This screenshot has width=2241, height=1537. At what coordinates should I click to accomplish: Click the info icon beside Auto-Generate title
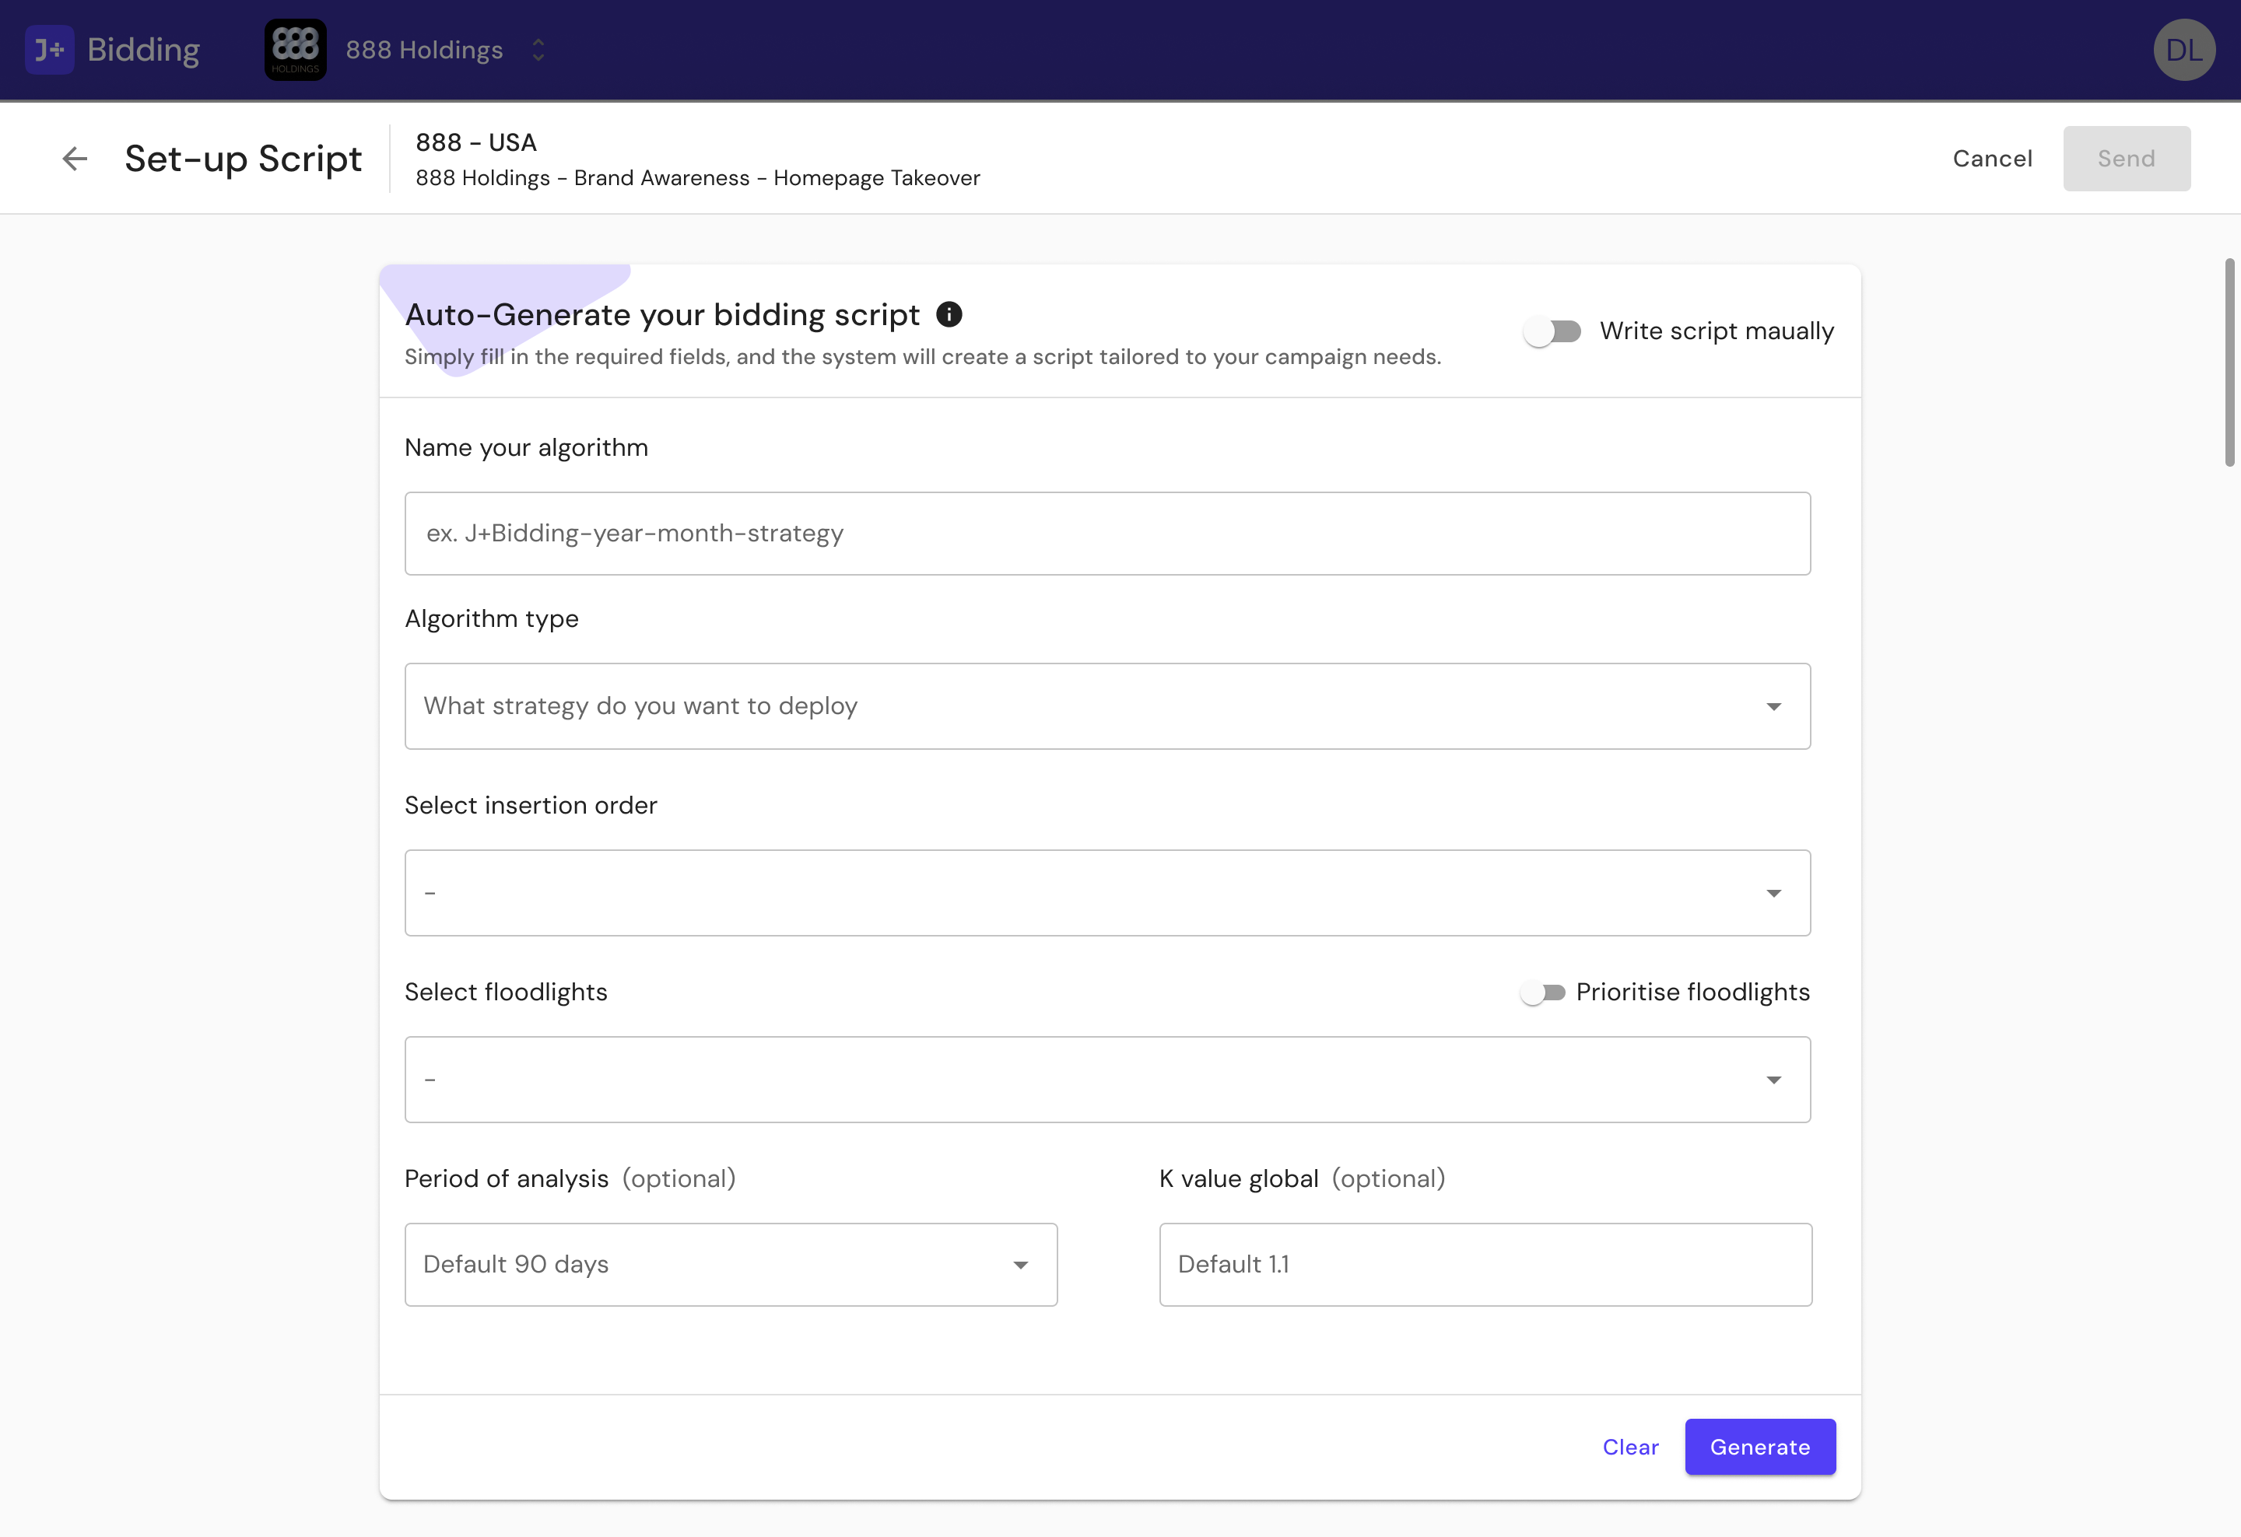pos(949,314)
